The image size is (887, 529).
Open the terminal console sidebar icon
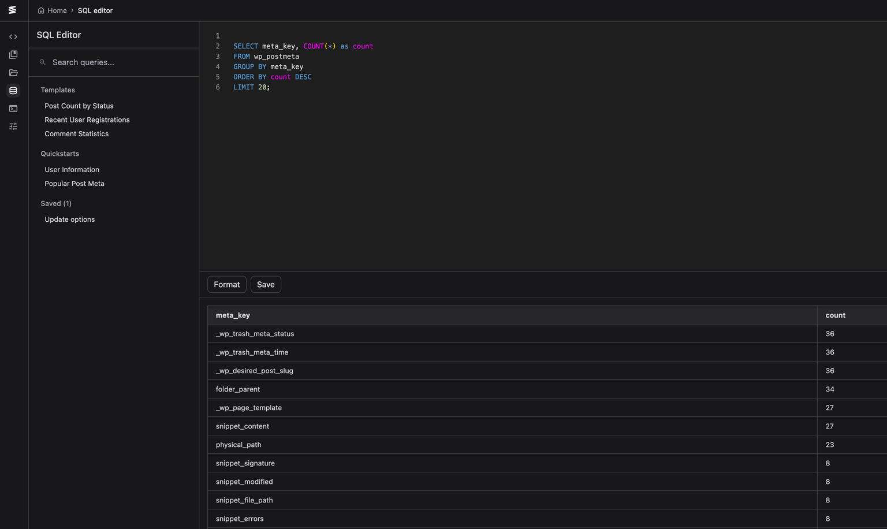[x=13, y=109]
